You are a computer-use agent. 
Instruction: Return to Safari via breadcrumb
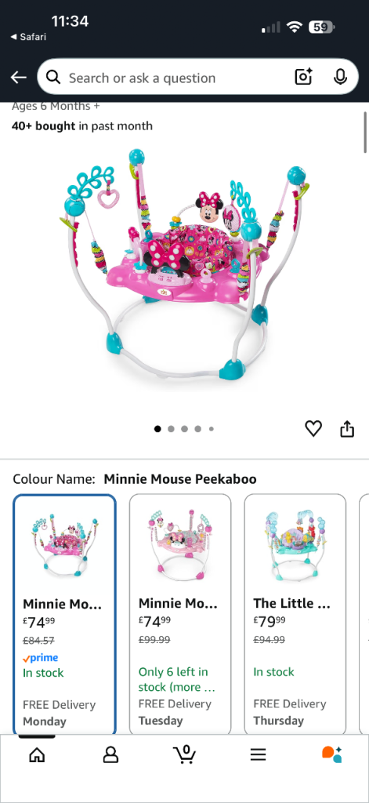[28, 37]
